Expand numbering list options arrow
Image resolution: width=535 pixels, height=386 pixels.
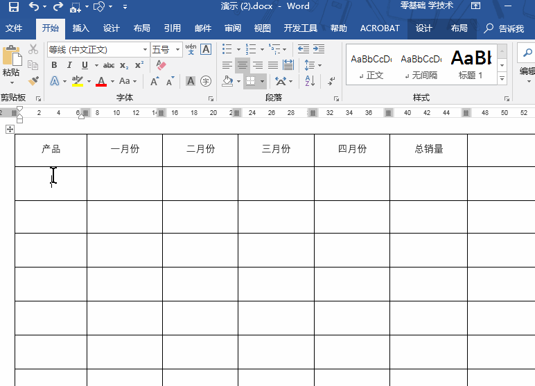[262, 49]
